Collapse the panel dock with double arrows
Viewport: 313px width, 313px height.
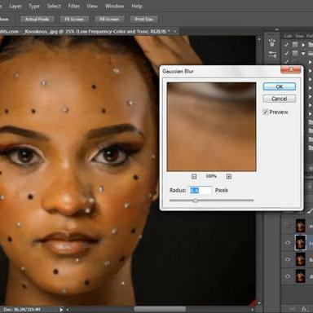click(277, 29)
